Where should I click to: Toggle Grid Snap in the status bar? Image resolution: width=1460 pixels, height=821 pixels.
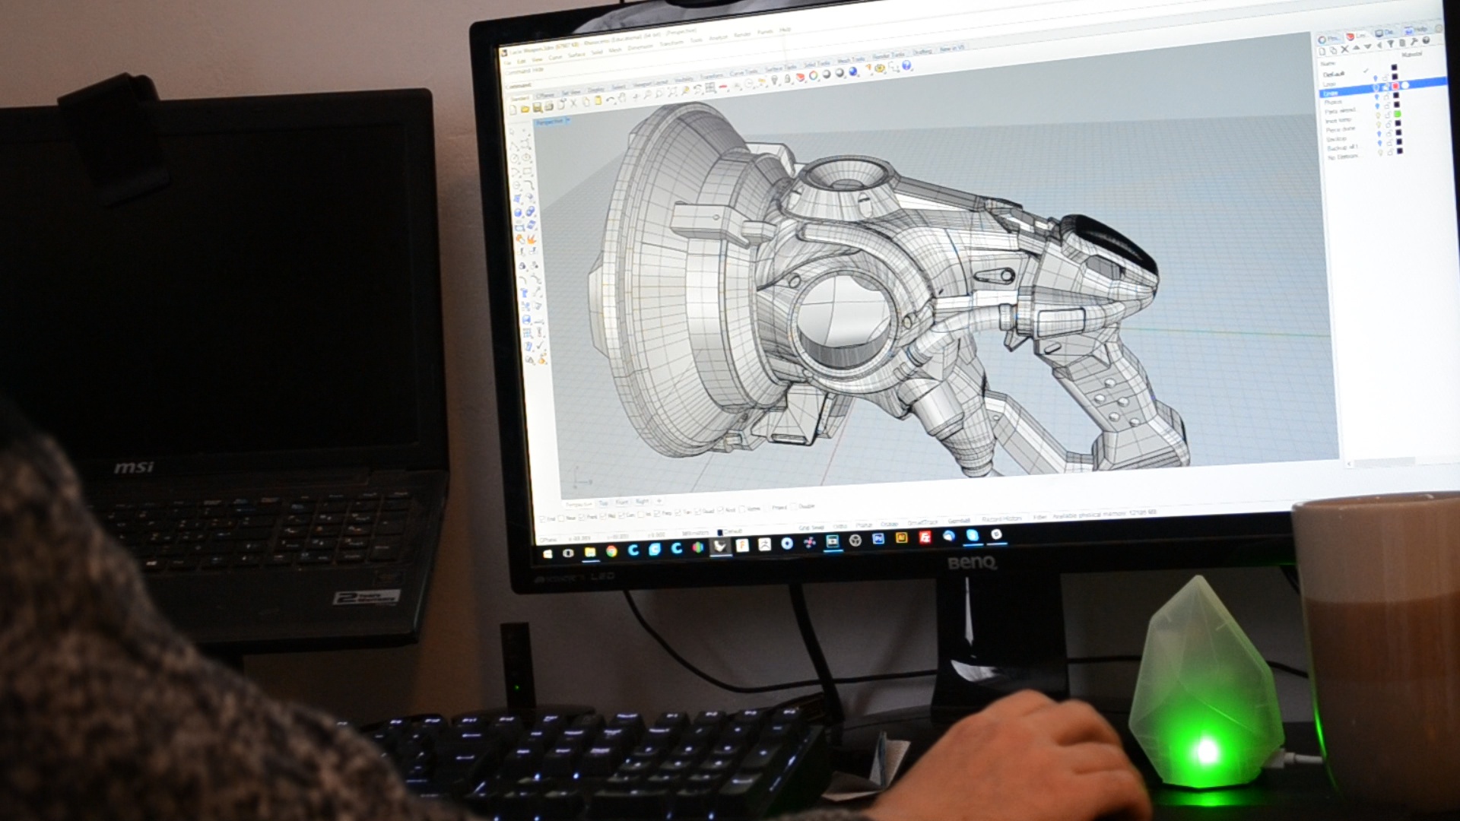[x=811, y=528]
